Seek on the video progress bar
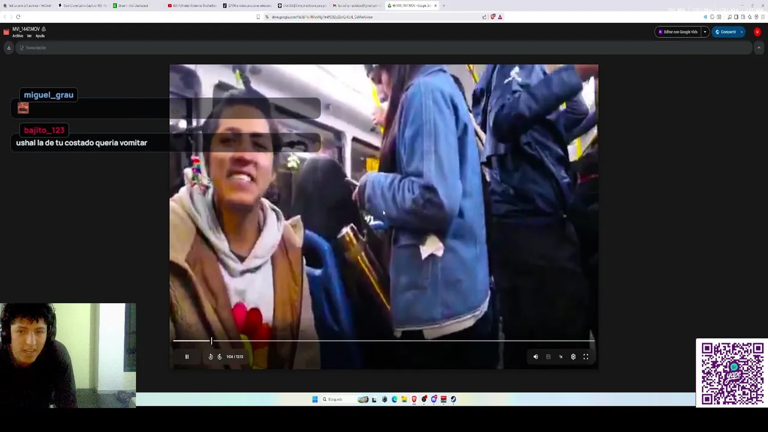Viewport: 768px width, 432px height. (x=384, y=341)
